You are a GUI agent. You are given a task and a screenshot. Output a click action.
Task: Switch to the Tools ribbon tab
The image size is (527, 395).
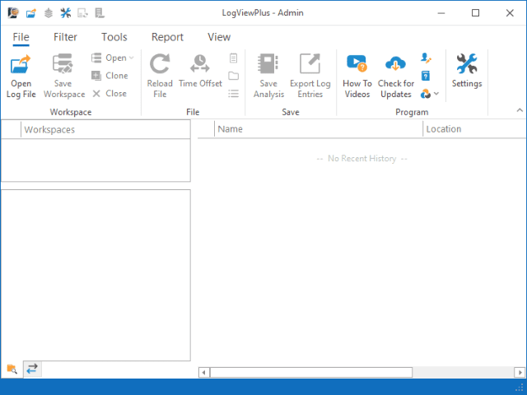point(114,37)
